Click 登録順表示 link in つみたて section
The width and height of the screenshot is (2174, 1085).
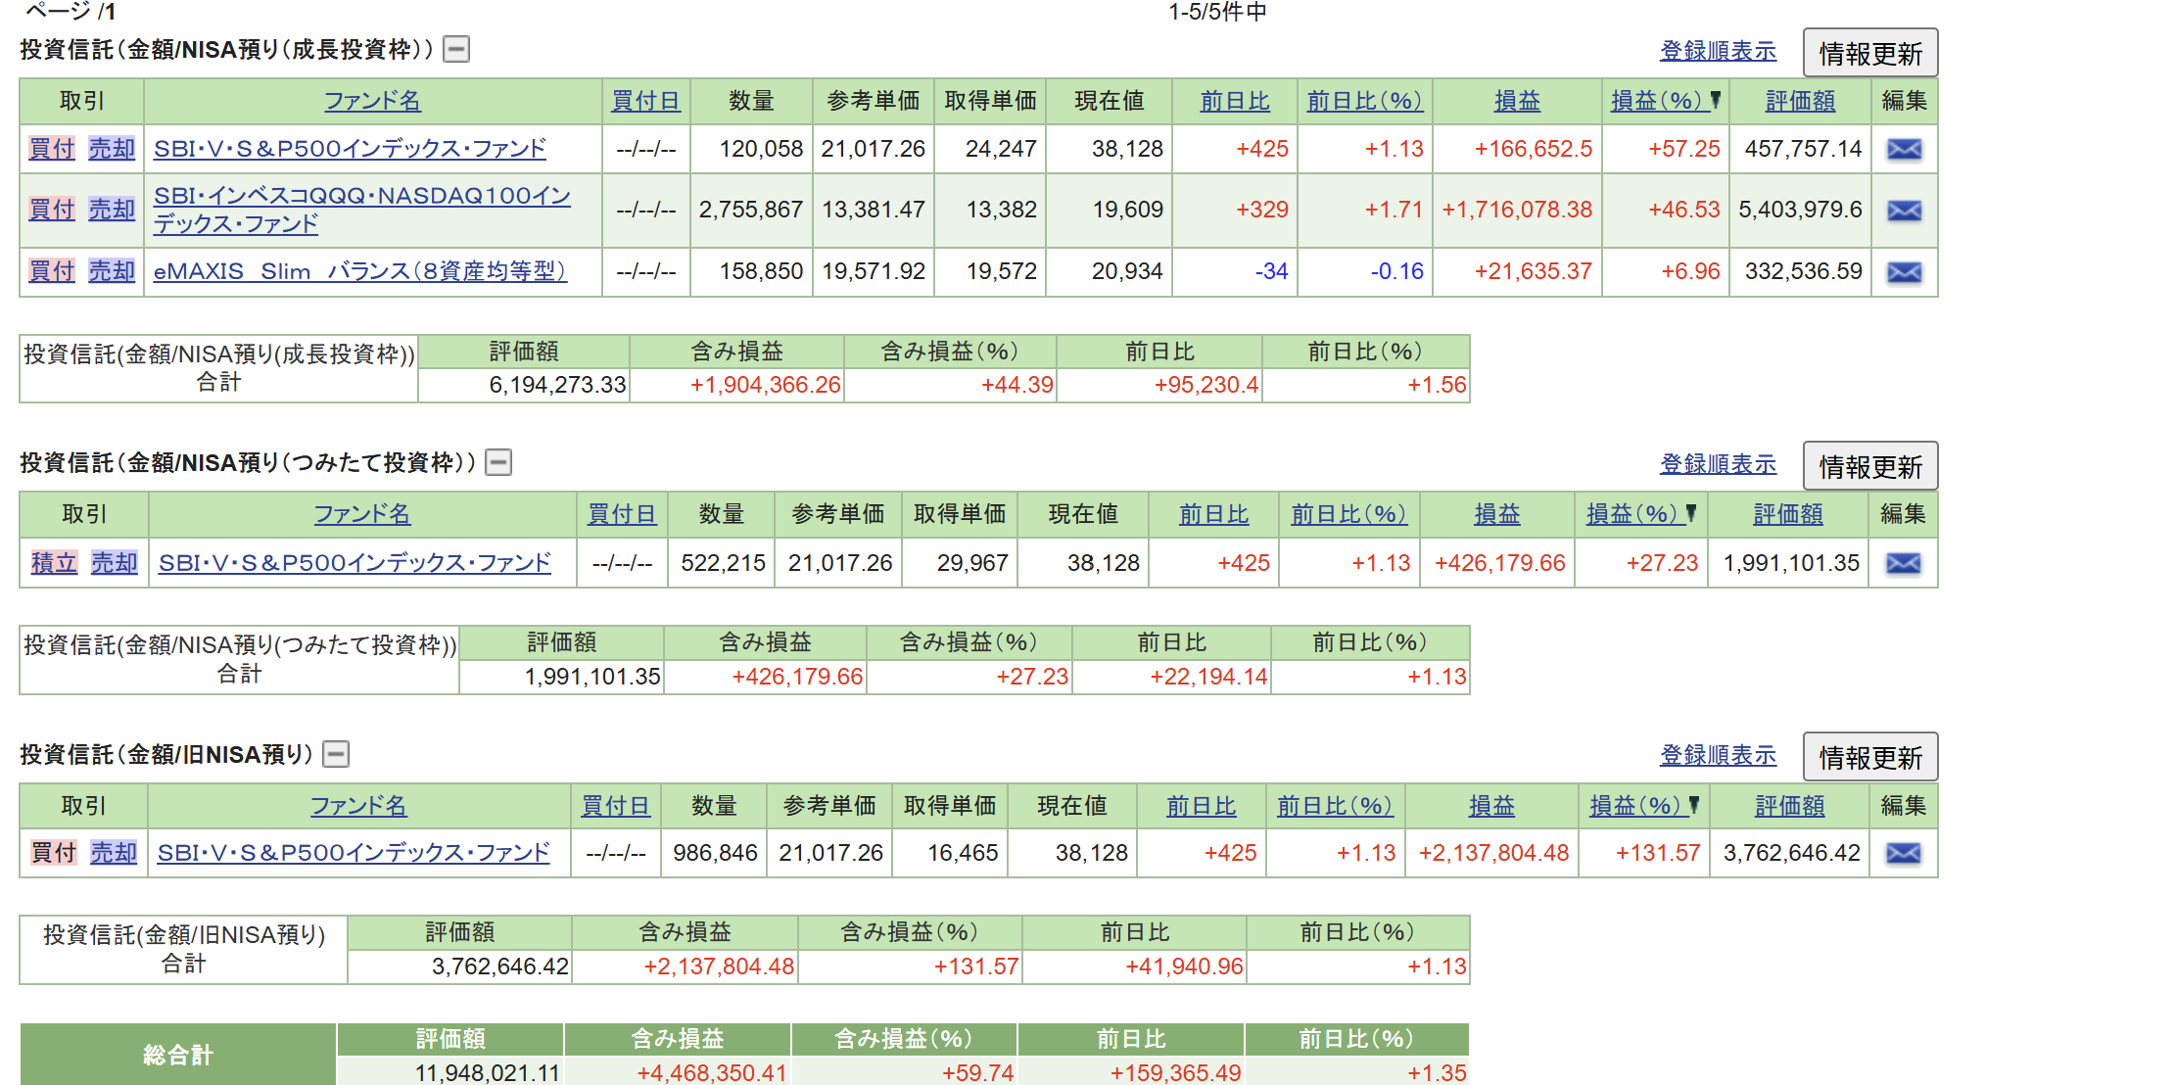(x=1718, y=464)
